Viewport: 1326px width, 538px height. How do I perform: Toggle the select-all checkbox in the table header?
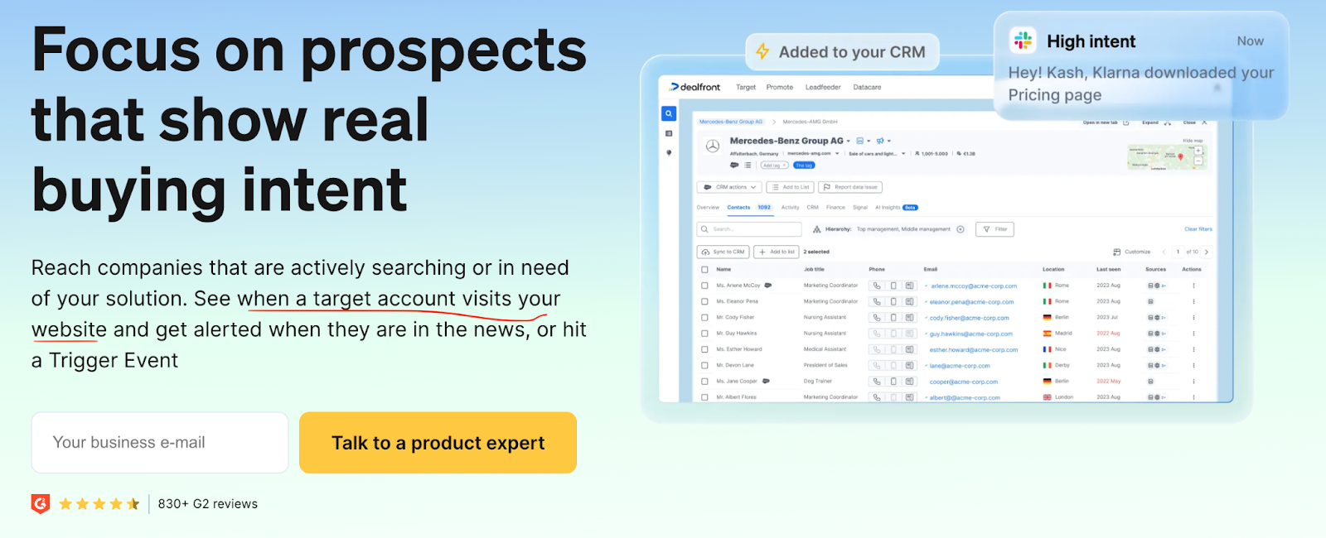click(704, 269)
